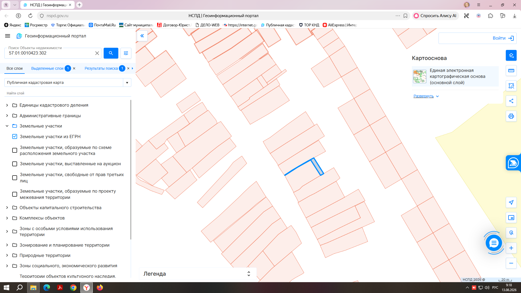Open the ДЕЛО-WEB bookmark
521x293 pixels.
coord(207,25)
